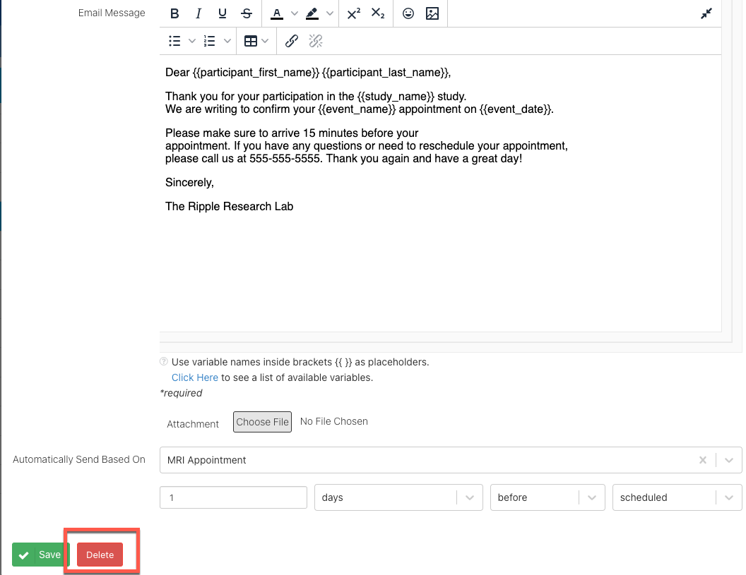Toggle bold formatting in editor toolbar
746x575 pixels.
[x=175, y=13]
